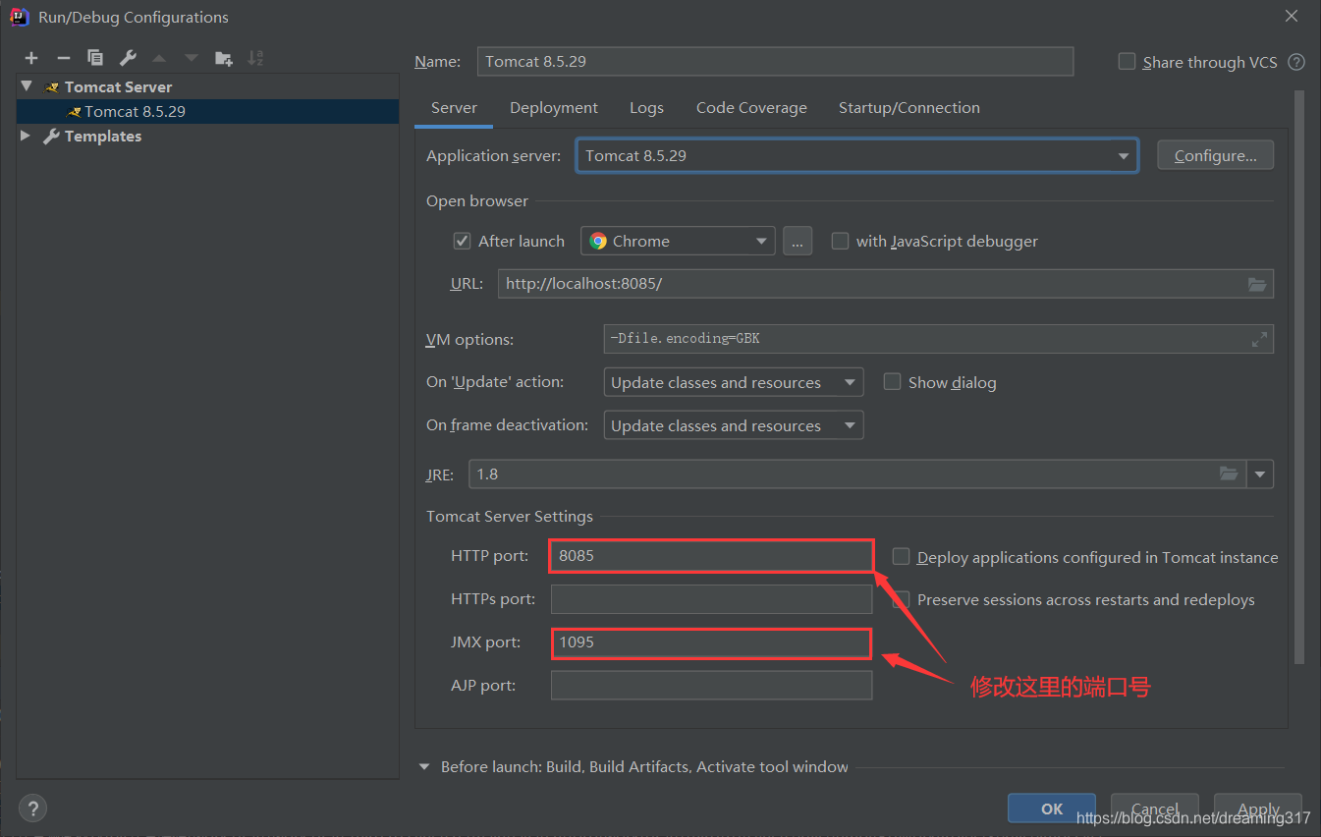1321x837 pixels.
Task: Switch to the Deployment tab
Action: pyautogui.click(x=553, y=107)
